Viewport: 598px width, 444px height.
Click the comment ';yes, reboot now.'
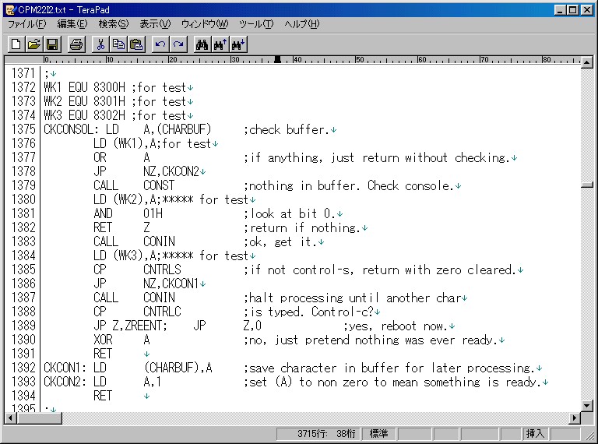click(396, 326)
